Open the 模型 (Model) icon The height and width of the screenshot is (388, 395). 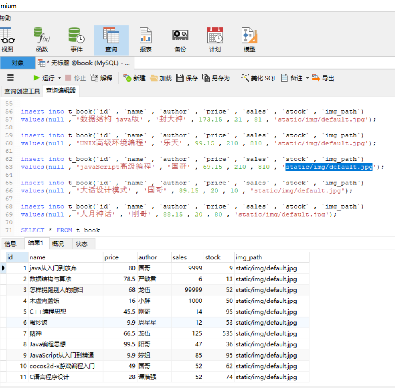click(249, 40)
